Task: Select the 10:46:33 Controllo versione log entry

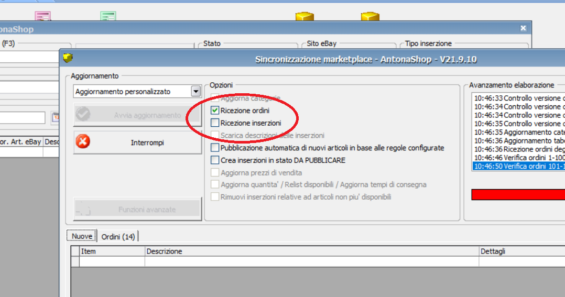Action: point(519,98)
